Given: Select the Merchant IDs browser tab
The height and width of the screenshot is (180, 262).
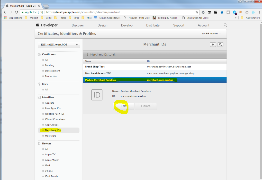Looking at the screenshot, I should [23, 6].
